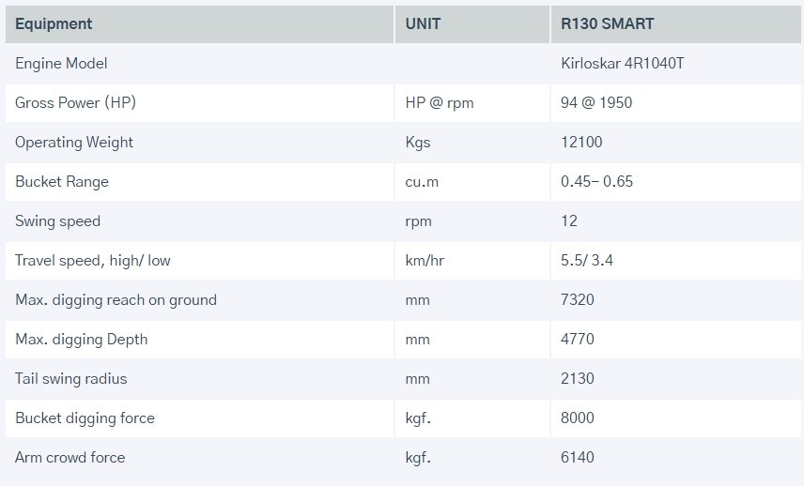Click the Equipment column header
Image resolution: width=804 pixels, height=486 pixels.
click(54, 23)
